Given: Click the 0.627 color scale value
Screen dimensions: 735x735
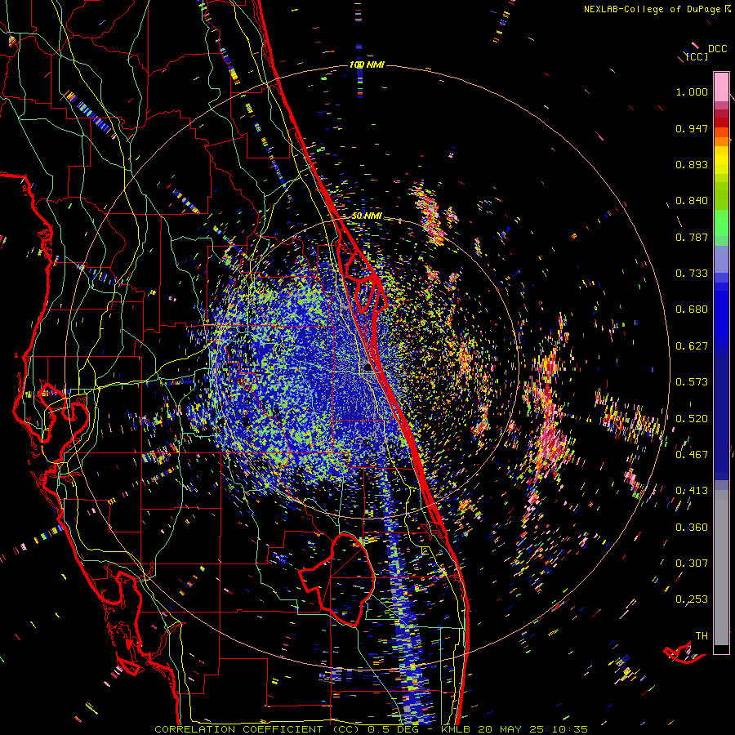Looking at the screenshot, I should 692,346.
